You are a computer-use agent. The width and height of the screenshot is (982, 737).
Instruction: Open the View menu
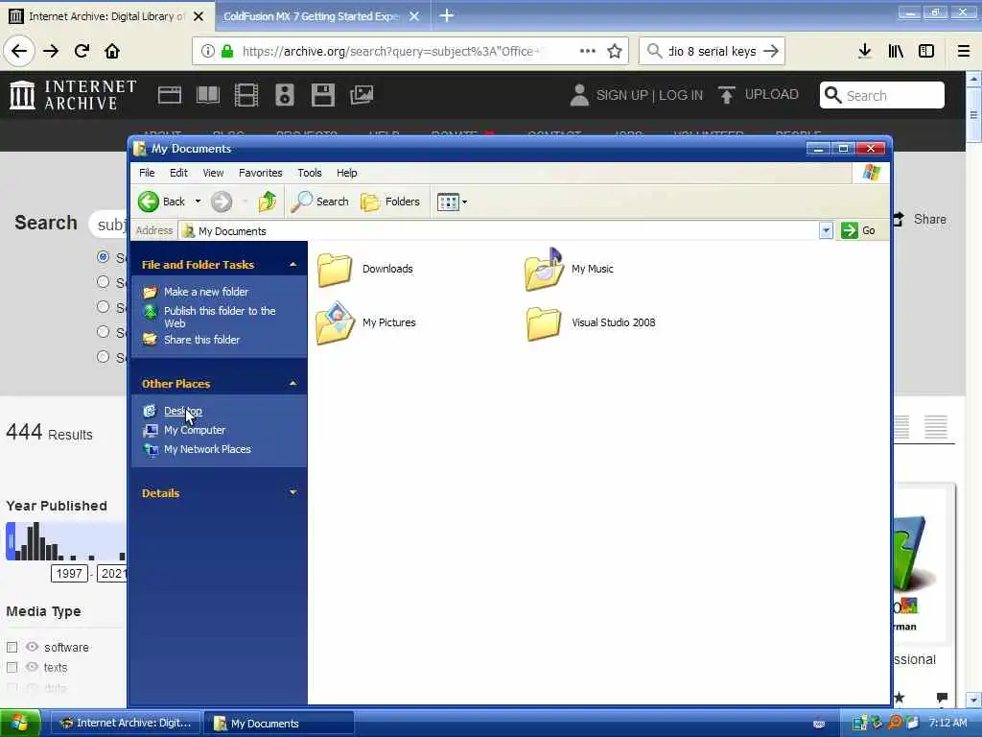[x=213, y=173]
